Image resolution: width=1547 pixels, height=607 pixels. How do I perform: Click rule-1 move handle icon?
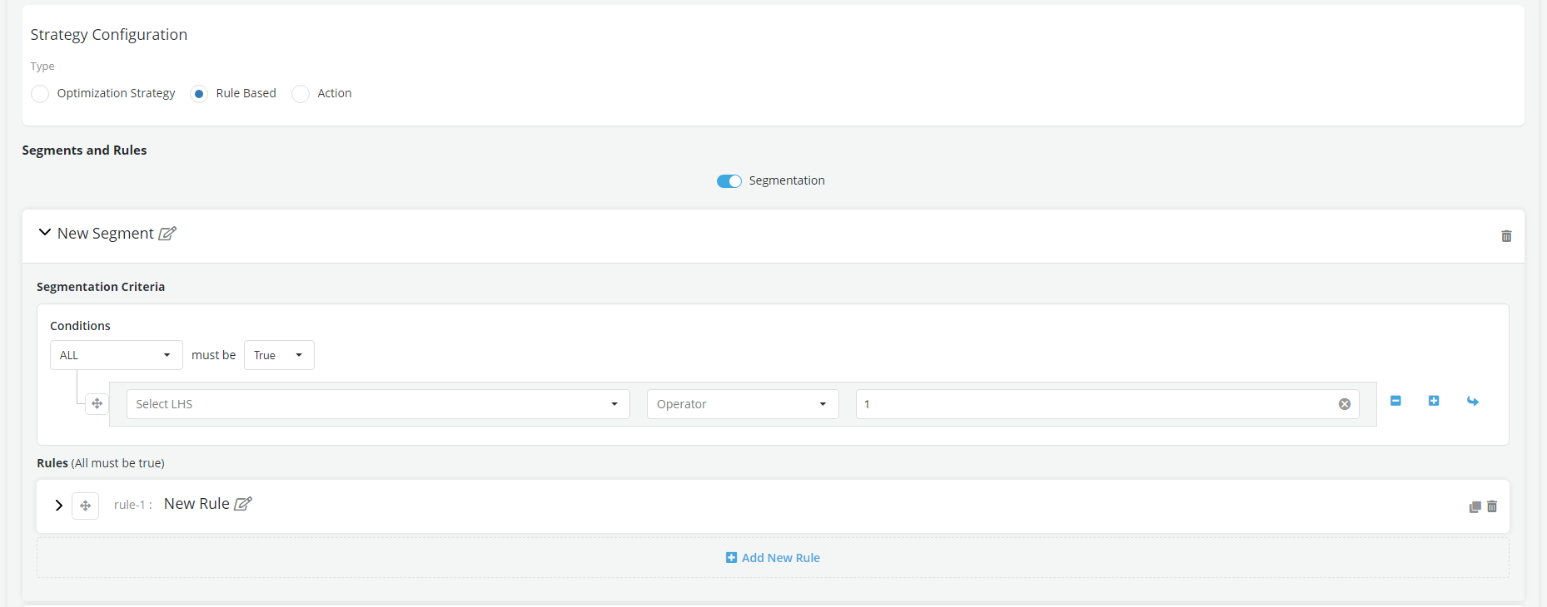[x=86, y=506]
